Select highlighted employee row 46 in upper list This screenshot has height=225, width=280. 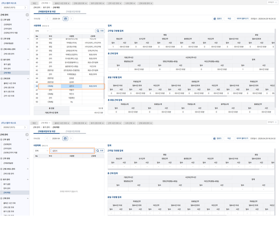[x=69, y=86]
